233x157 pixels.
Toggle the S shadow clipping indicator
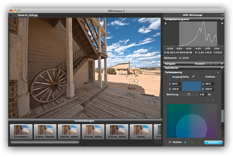(x=165, y=23)
